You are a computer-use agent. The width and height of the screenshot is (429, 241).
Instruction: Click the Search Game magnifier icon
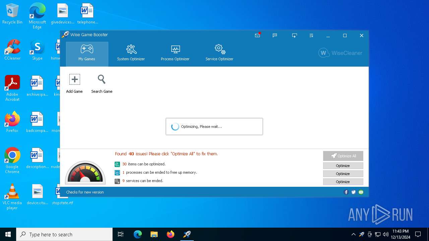tap(102, 79)
